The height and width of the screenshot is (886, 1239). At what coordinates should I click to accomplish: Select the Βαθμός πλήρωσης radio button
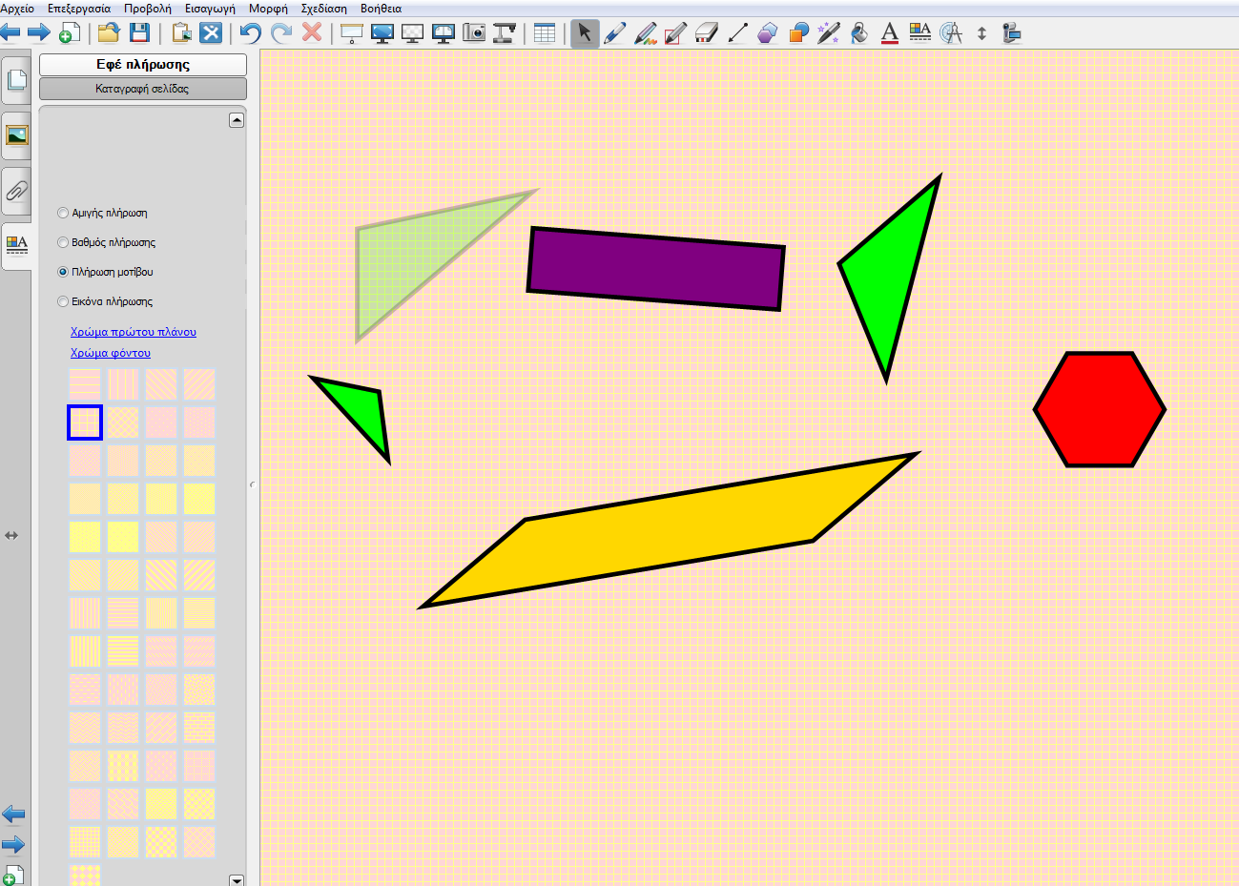coord(63,242)
